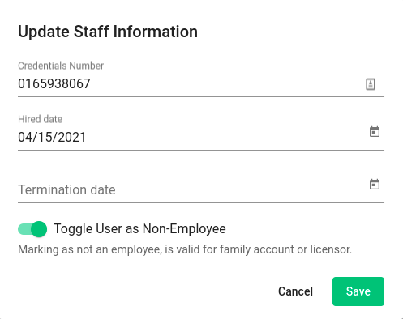Image resolution: width=403 pixels, height=319 pixels.
Task: Click the badge icon in Credentials Number field
Action: click(371, 84)
